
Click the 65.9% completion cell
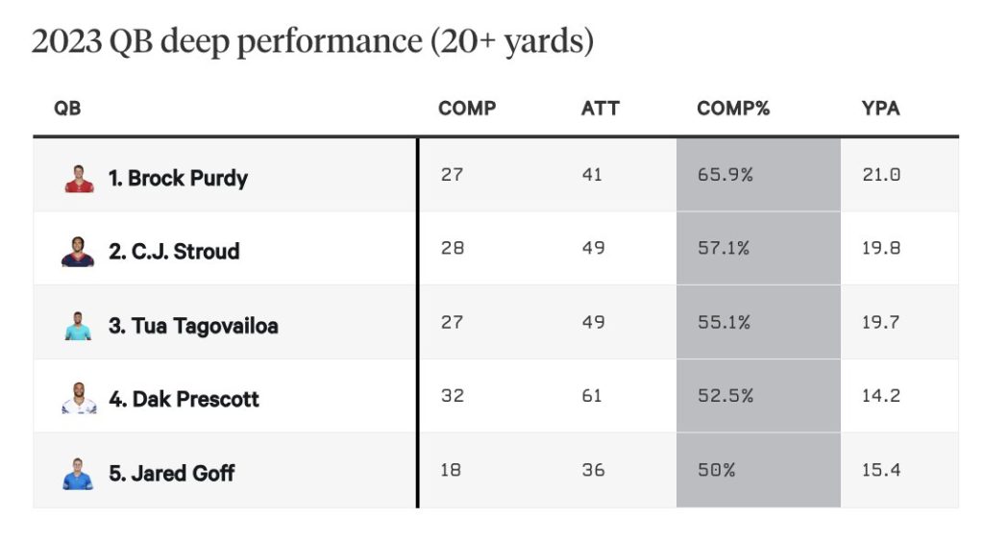725,175
